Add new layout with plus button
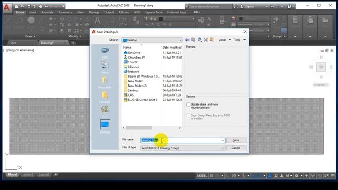The height and width of the screenshot is (190, 338). (x=55, y=175)
